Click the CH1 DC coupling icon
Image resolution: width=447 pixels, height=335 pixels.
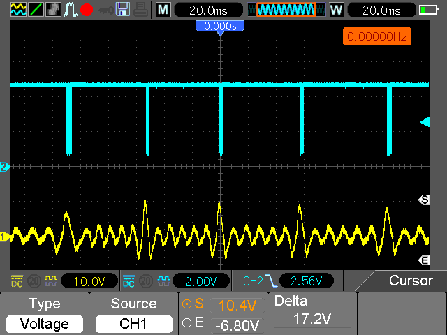click(17, 281)
